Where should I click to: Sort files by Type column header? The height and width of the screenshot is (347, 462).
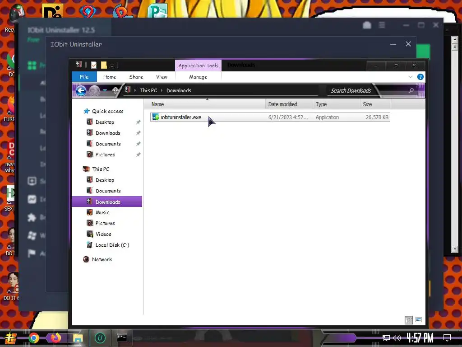click(x=336, y=104)
